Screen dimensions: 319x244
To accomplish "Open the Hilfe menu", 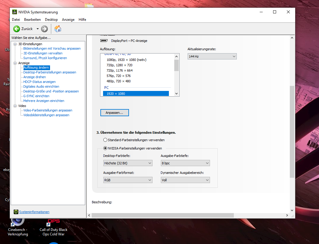I will point(83,20).
